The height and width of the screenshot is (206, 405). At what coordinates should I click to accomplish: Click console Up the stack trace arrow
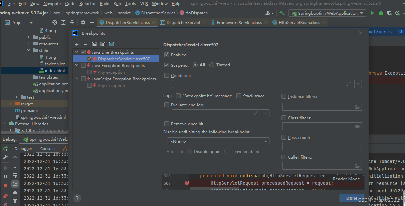tap(15, 158)
